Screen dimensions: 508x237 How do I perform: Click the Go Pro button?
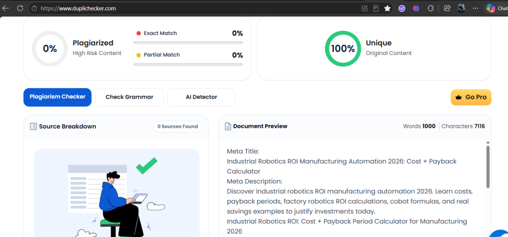(471, 97)
